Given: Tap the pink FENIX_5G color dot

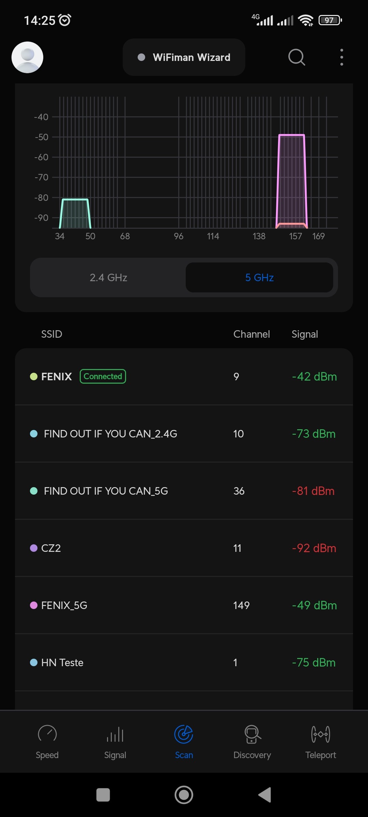Looking at the screenshot, I should click(34, 605).
